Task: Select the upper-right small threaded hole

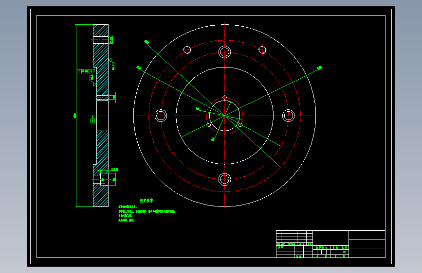Action: (262, 50)
